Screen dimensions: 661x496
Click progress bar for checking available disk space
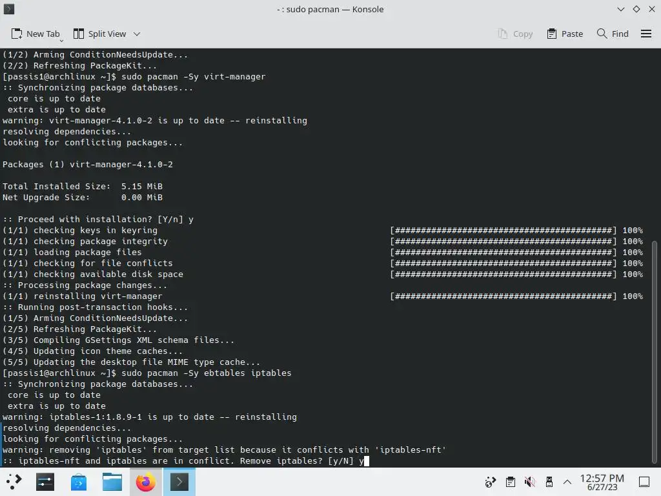(x=503, y=274)
